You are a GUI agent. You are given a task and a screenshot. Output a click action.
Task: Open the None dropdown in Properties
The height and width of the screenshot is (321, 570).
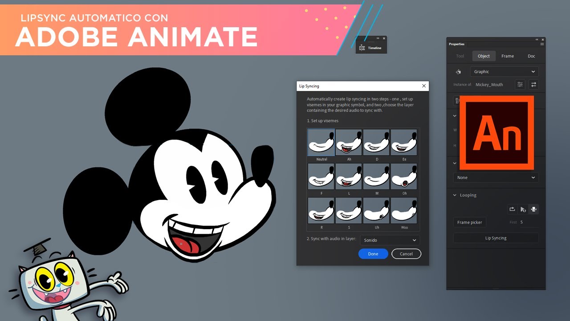click(x=496, y=177)
